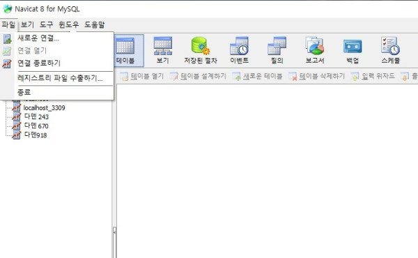Open the 스케줄 (Schedule) icon
Screen dimensions: 418x258
391,50
